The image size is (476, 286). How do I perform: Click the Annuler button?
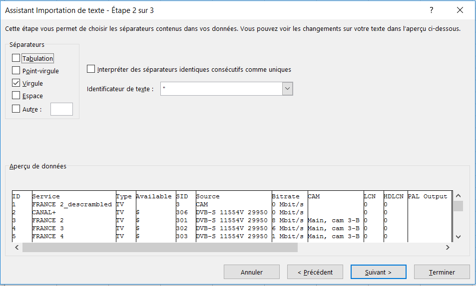[x=252, y=272]
